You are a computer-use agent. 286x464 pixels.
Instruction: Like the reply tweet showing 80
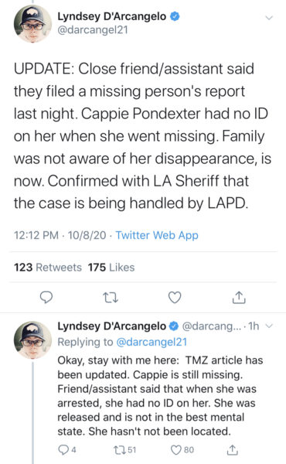coord(182,450)
